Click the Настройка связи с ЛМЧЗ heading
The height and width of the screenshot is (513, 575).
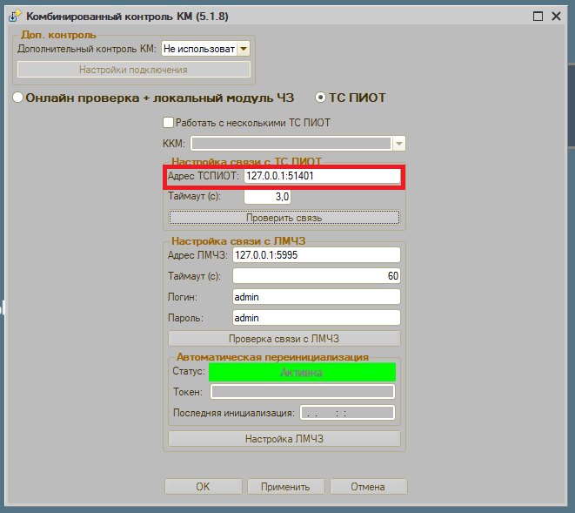click(x=238, y=241)
